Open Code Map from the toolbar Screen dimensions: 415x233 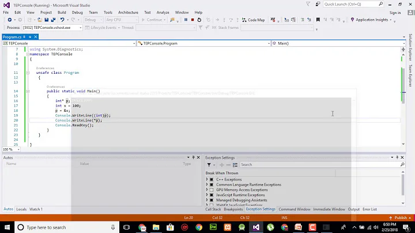point(253,20)
